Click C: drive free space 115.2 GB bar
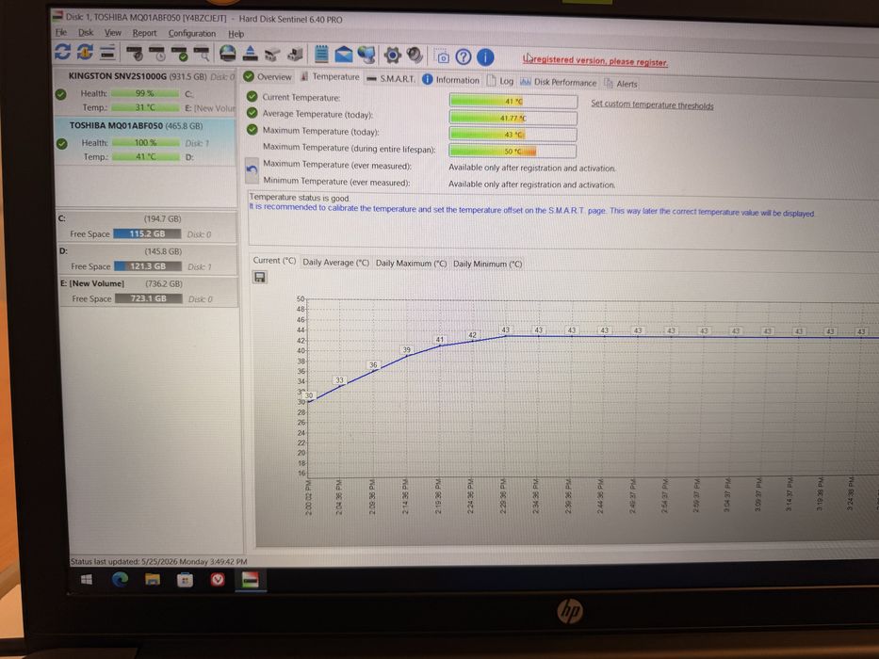This screenshot has width=879, height=659. (x=147, y=233)
